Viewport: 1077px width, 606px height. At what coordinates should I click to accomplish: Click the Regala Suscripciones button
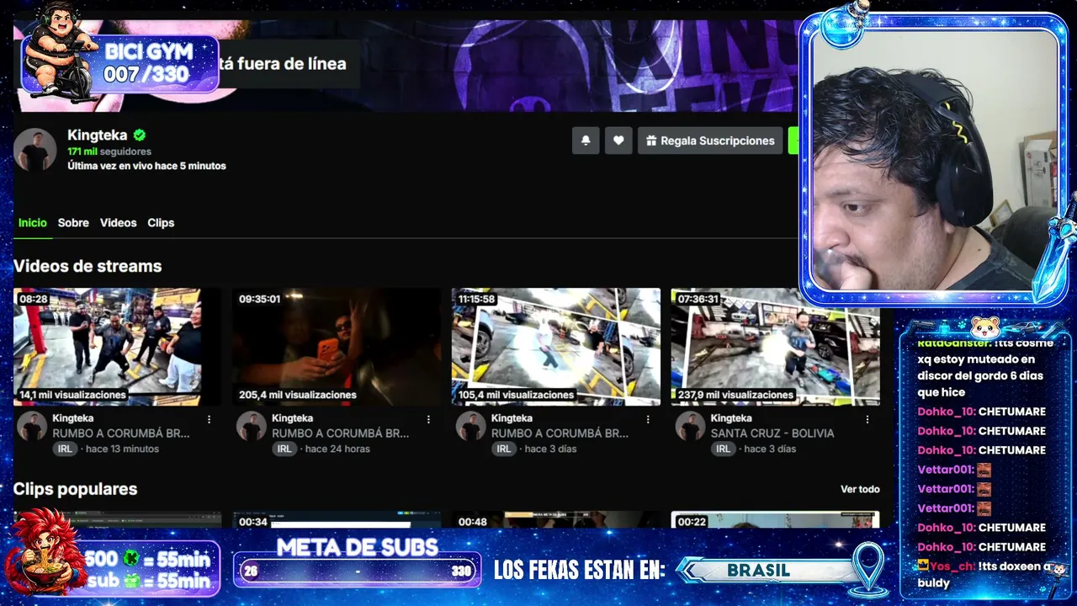(710, 141)
